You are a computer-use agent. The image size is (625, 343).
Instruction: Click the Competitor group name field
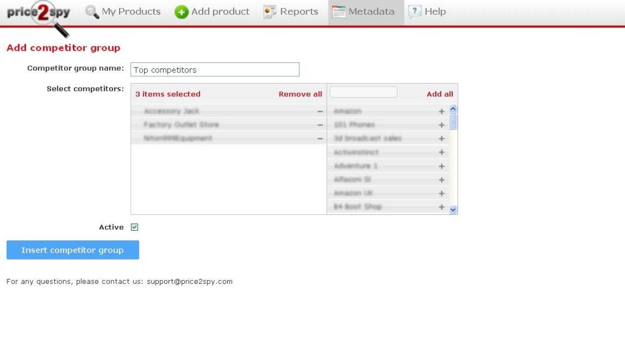(x=215, y=70)
